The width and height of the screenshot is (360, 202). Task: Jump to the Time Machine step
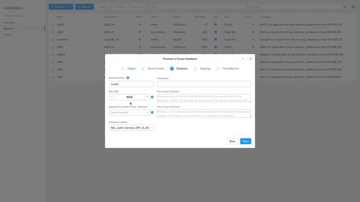(228, 68)
